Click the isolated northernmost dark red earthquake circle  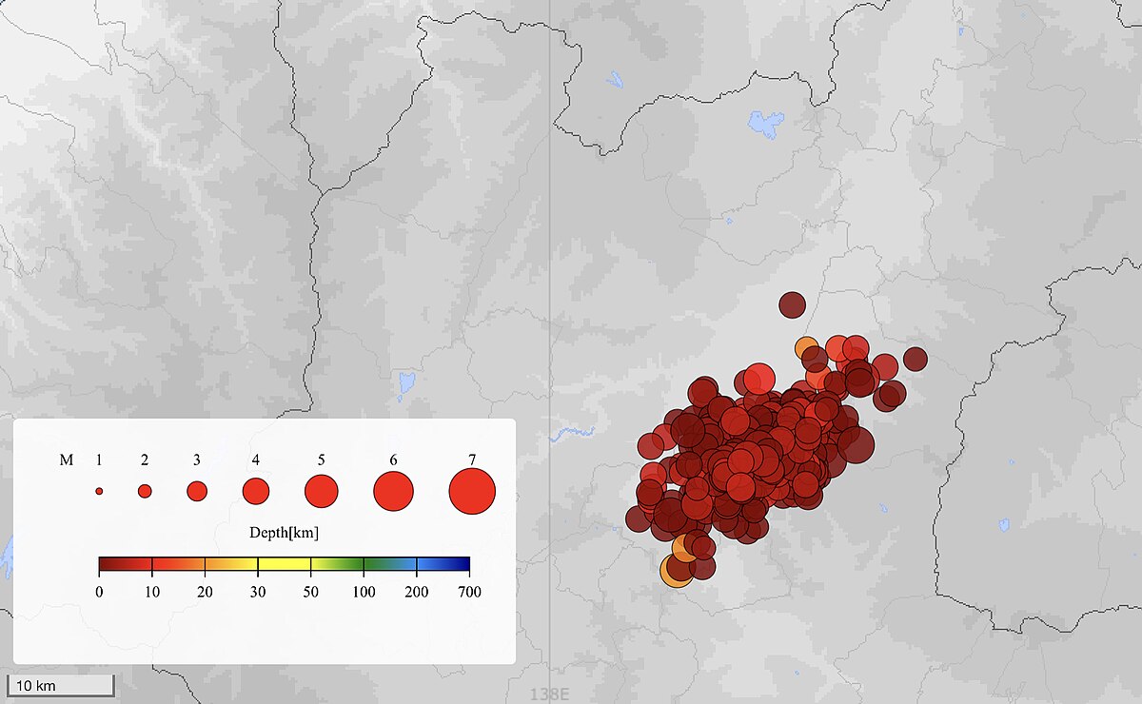(x=792, y=304)
